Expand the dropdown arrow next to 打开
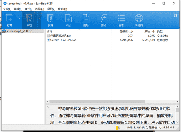 click(x=19, y=18)
